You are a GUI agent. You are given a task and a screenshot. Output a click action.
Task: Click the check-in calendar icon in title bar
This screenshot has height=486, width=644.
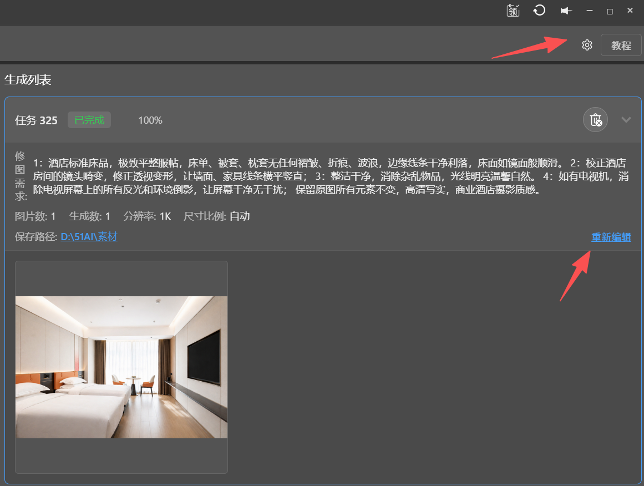(513, 11)
